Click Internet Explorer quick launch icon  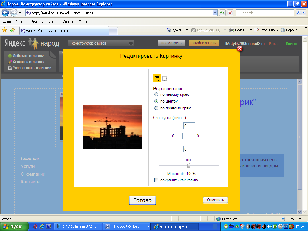point(42,226)
